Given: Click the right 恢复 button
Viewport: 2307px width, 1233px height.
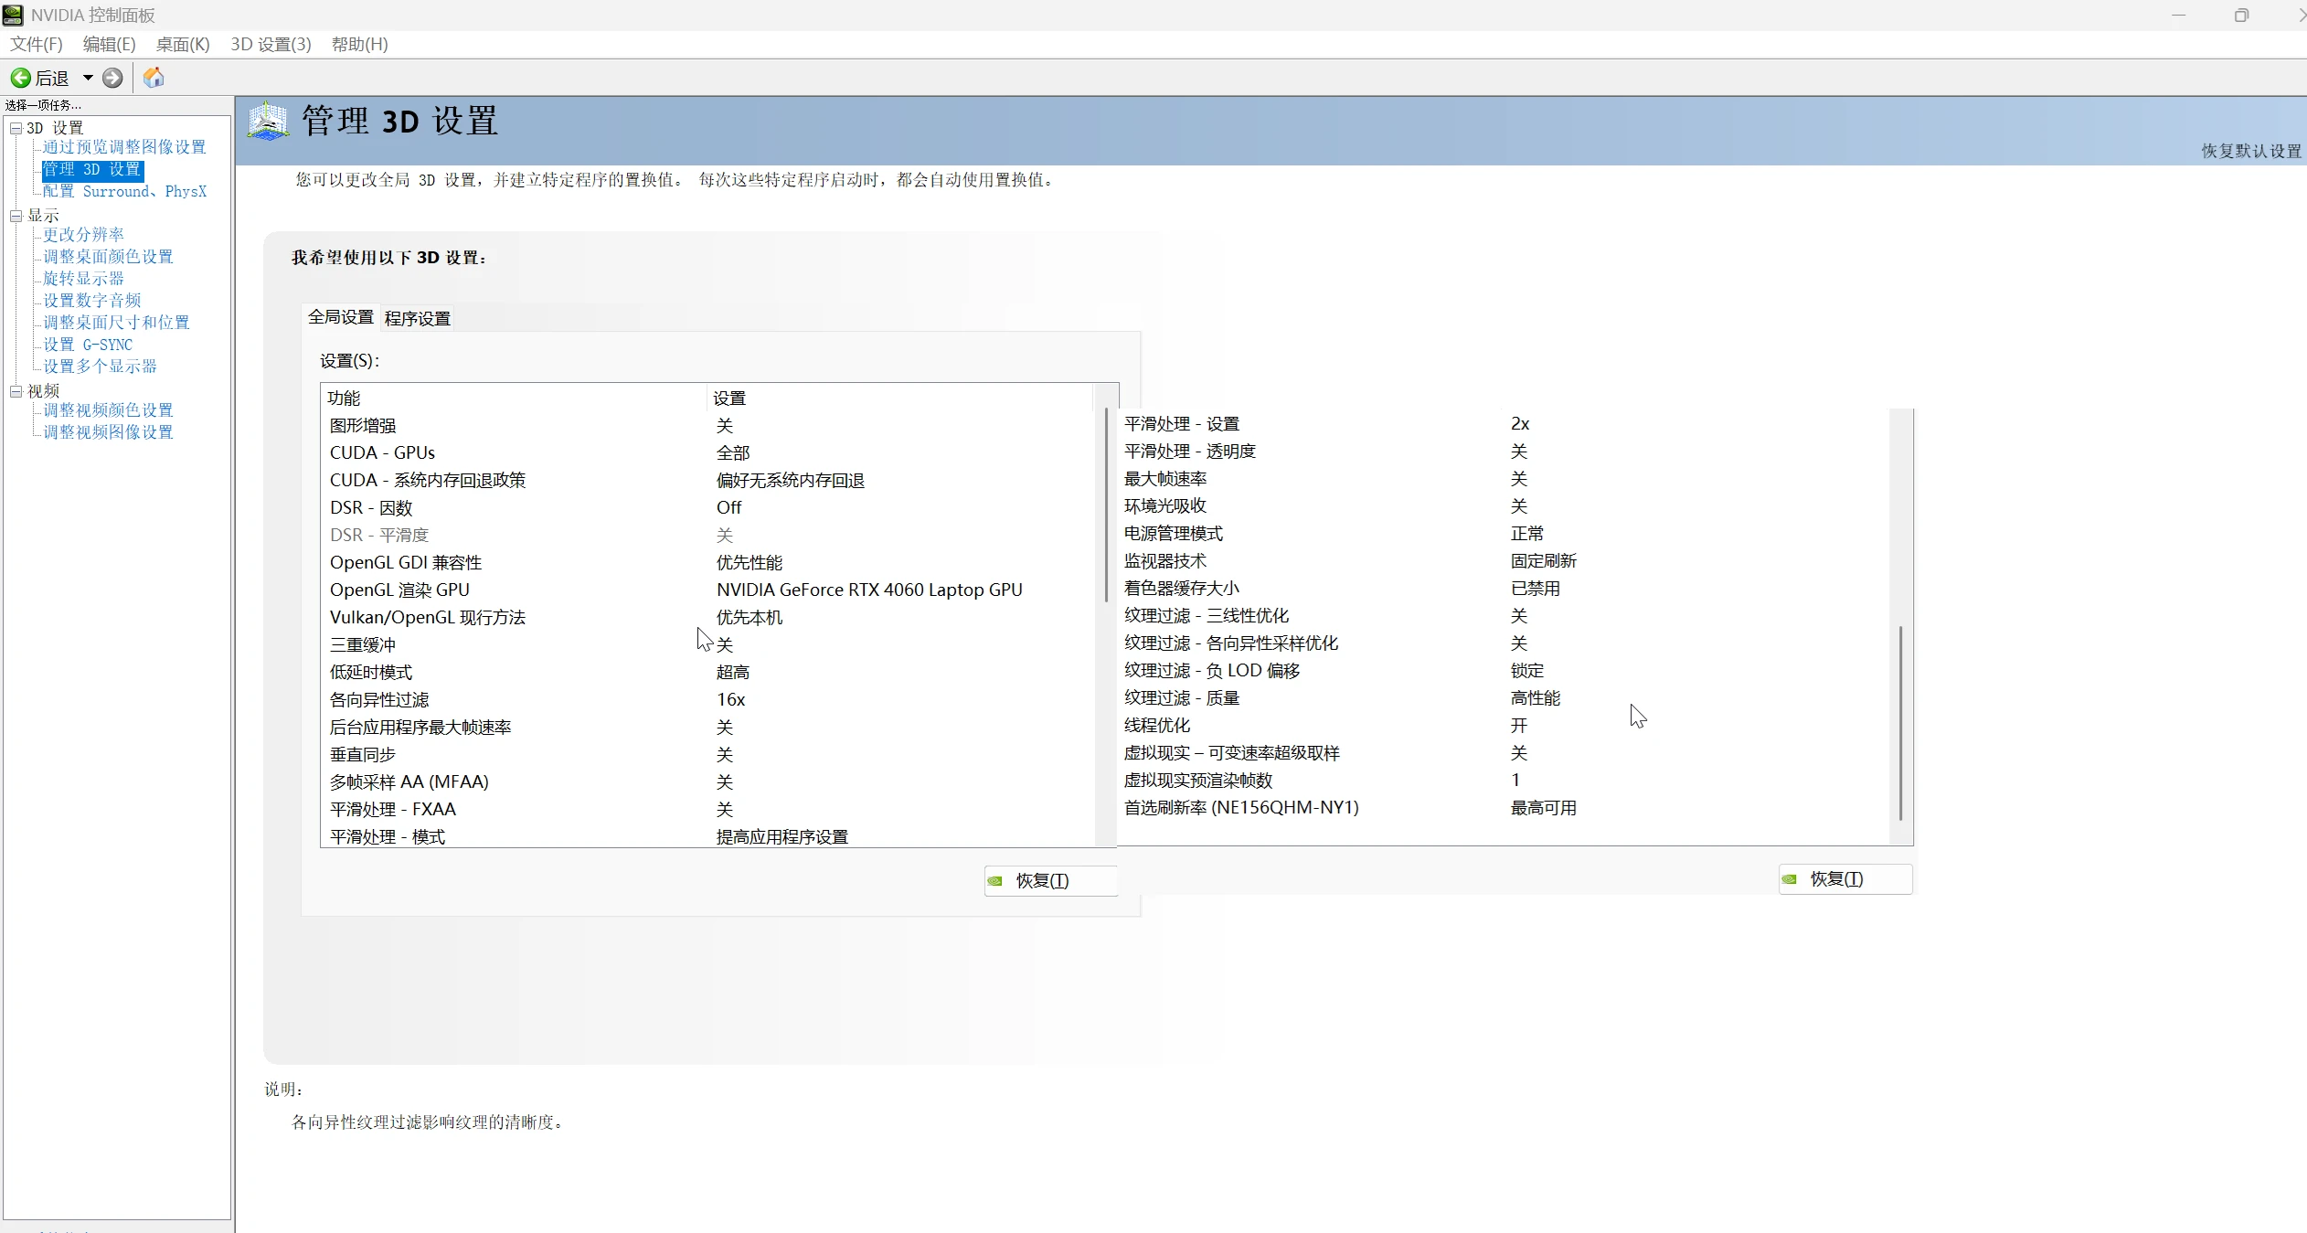Looking at the screenshot, I should (x=1844, y=878).
